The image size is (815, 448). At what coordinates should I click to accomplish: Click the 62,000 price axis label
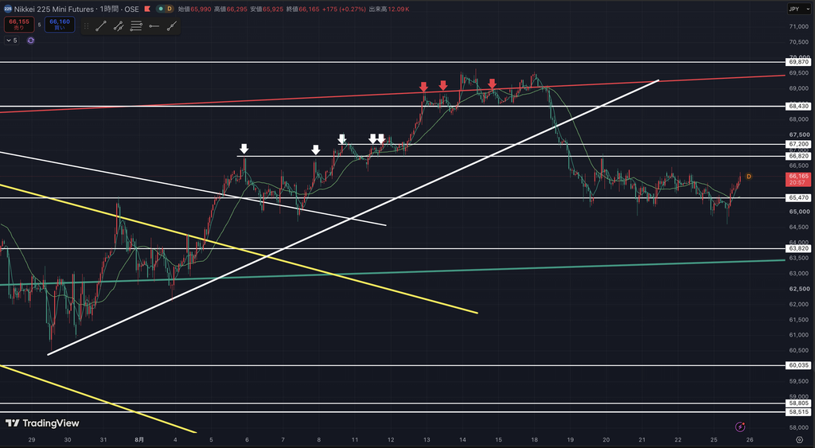tap(799, 304)
